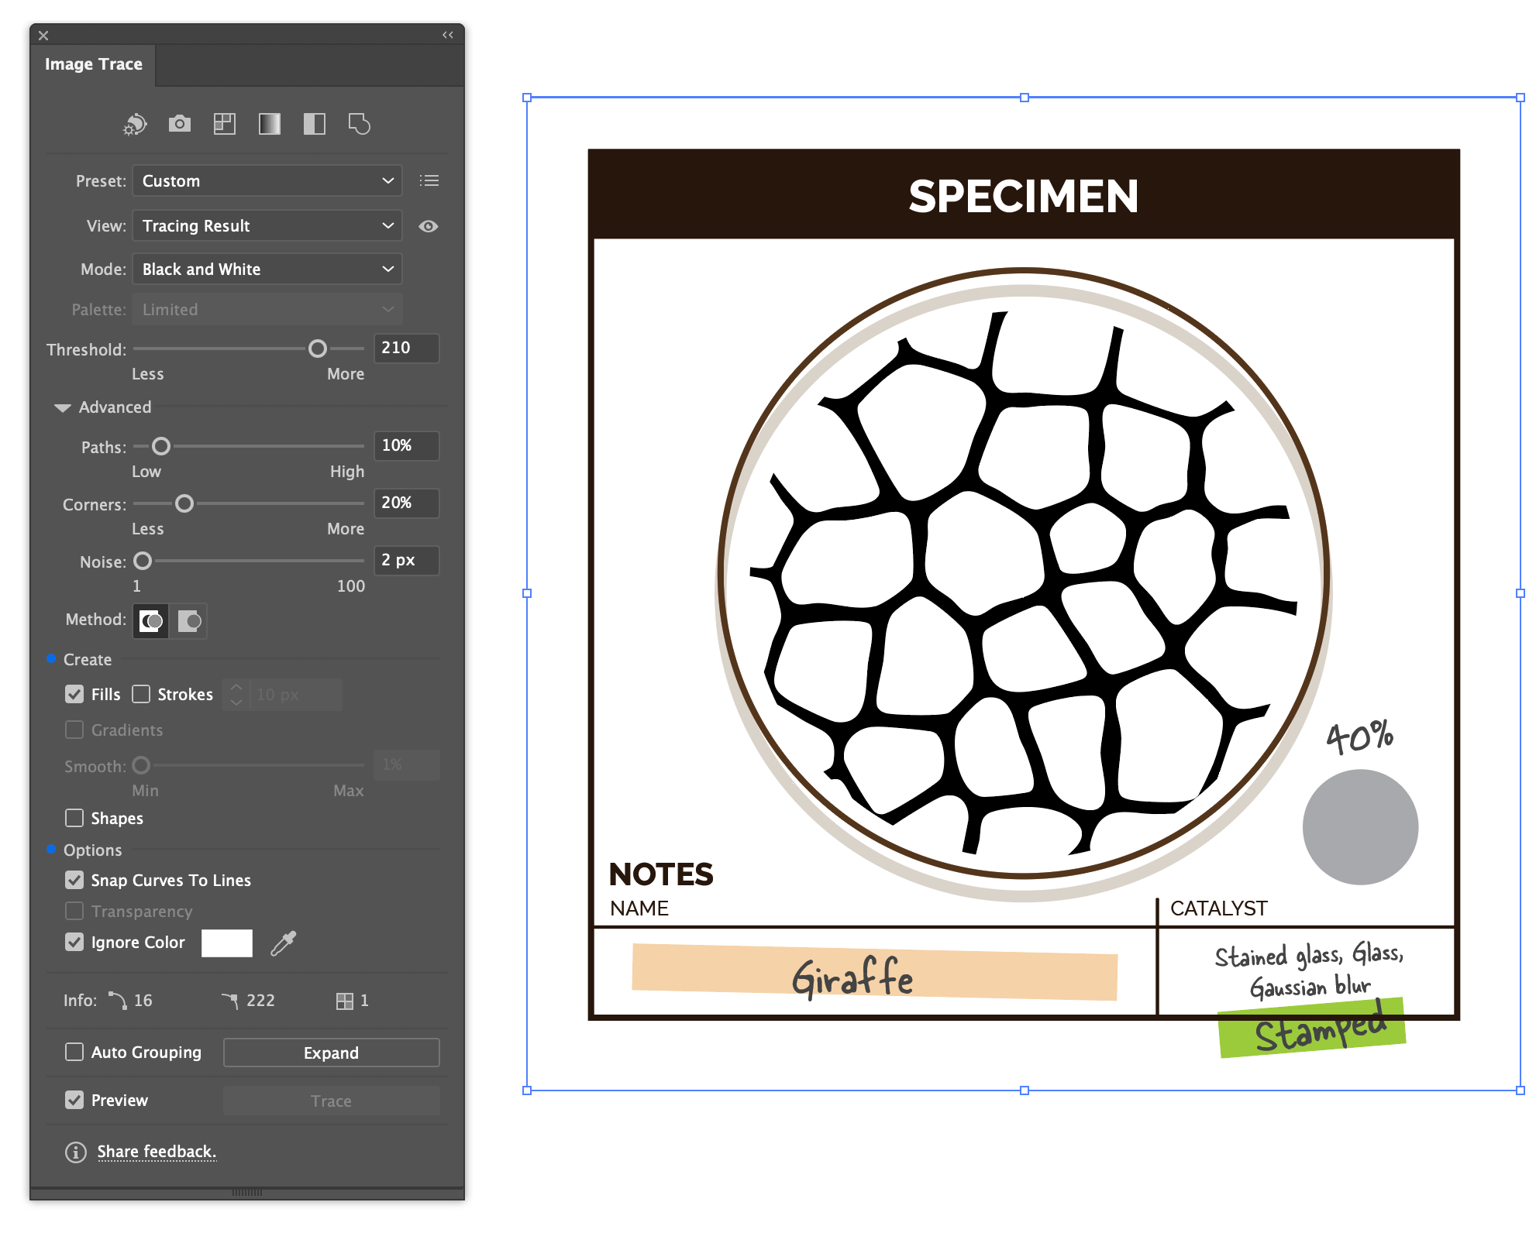Image resolution: width=1536 pixels, height=1233 pixels.
Task: Open the preset manager list icon
Action: coord(429,180)
